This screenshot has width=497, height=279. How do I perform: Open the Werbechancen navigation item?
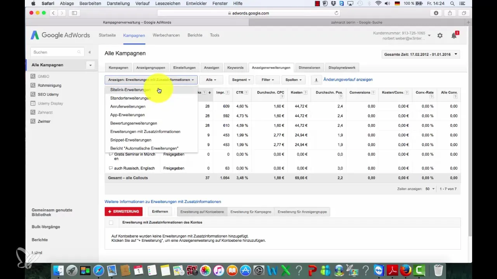click(x=166, y=35)
